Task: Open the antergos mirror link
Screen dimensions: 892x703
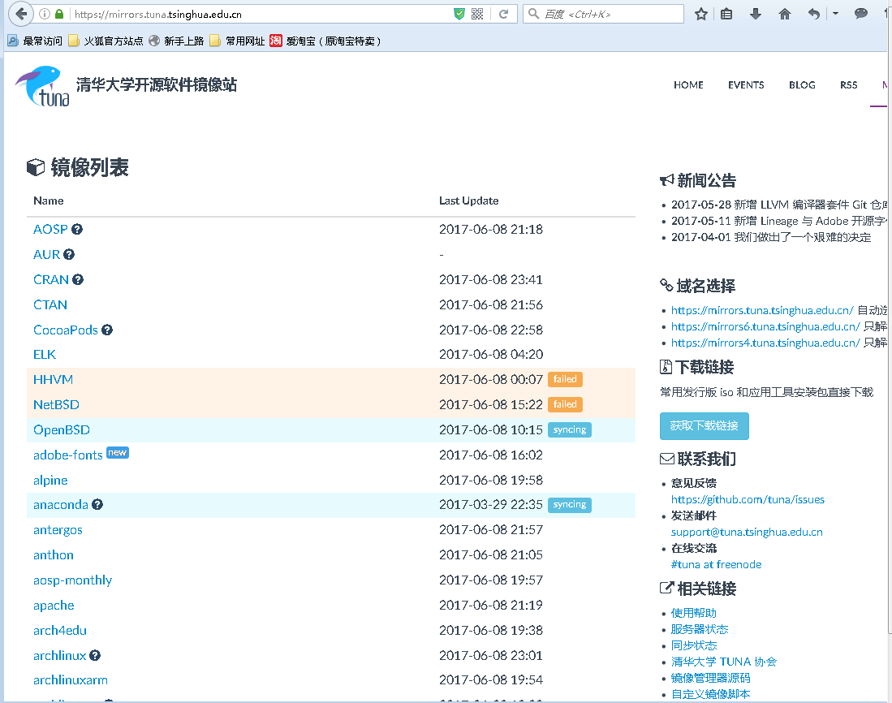Action: tap(58, 530)
